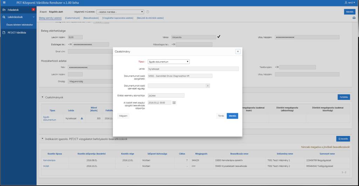359x186 pixels.
Task: Collapse the Lekérdezések sidebar section
Action: tap(33, 17)
